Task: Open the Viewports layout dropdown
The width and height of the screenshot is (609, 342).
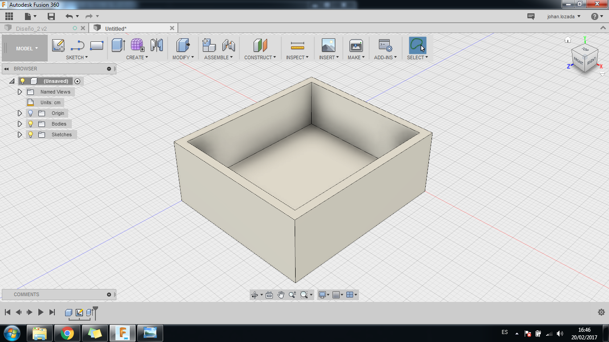Action: 352,295
